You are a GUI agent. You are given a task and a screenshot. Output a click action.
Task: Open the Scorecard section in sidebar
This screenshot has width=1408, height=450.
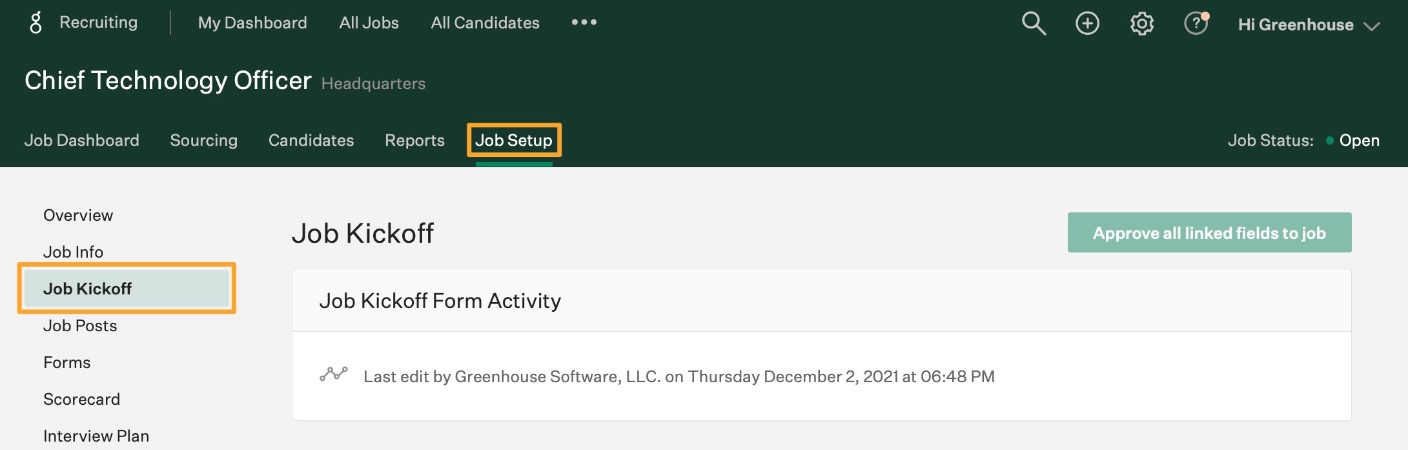[81, 399]
